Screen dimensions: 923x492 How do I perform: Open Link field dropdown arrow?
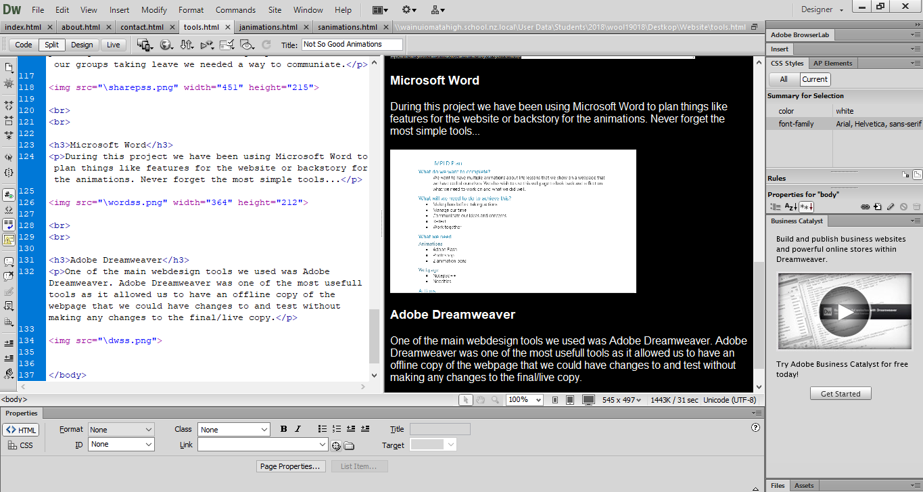(x=323, y=445)
